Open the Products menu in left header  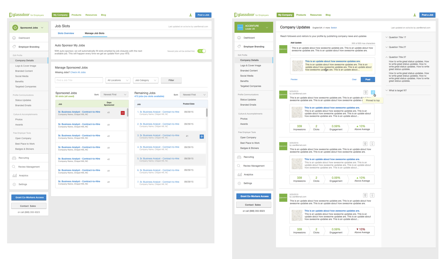tap(76, 15)
